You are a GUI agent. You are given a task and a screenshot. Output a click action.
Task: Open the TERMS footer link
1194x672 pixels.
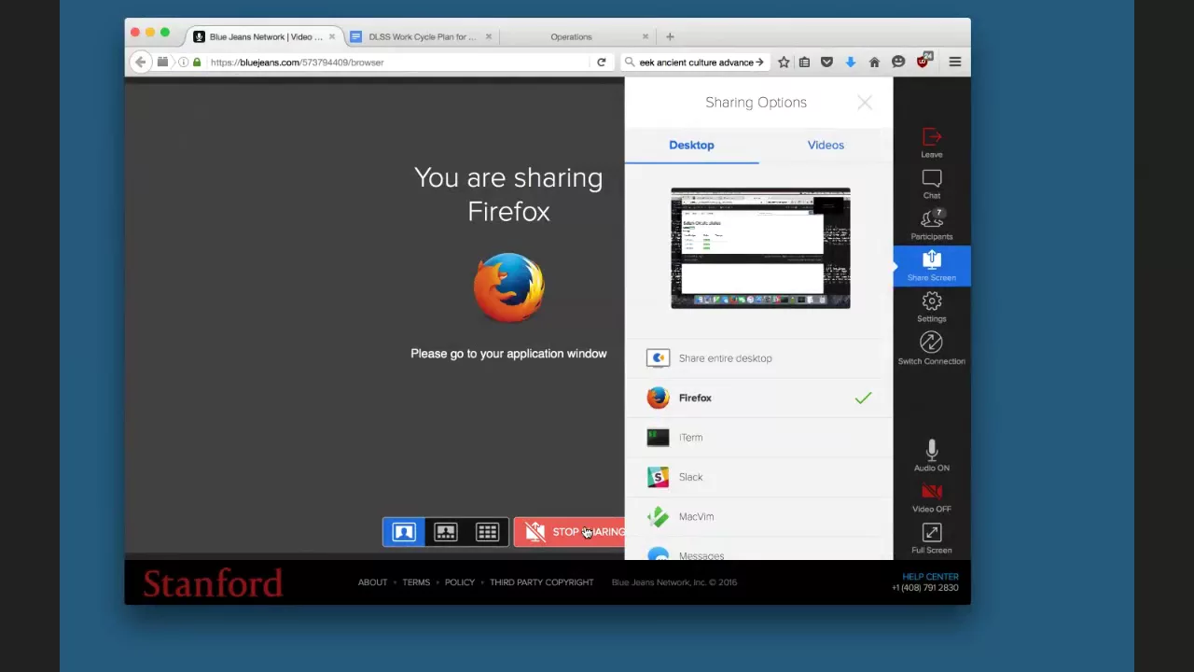[x=416, y=582]
